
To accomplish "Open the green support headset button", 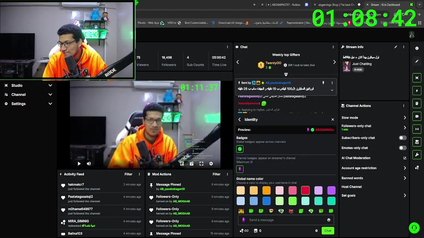I will pos(414,228).
